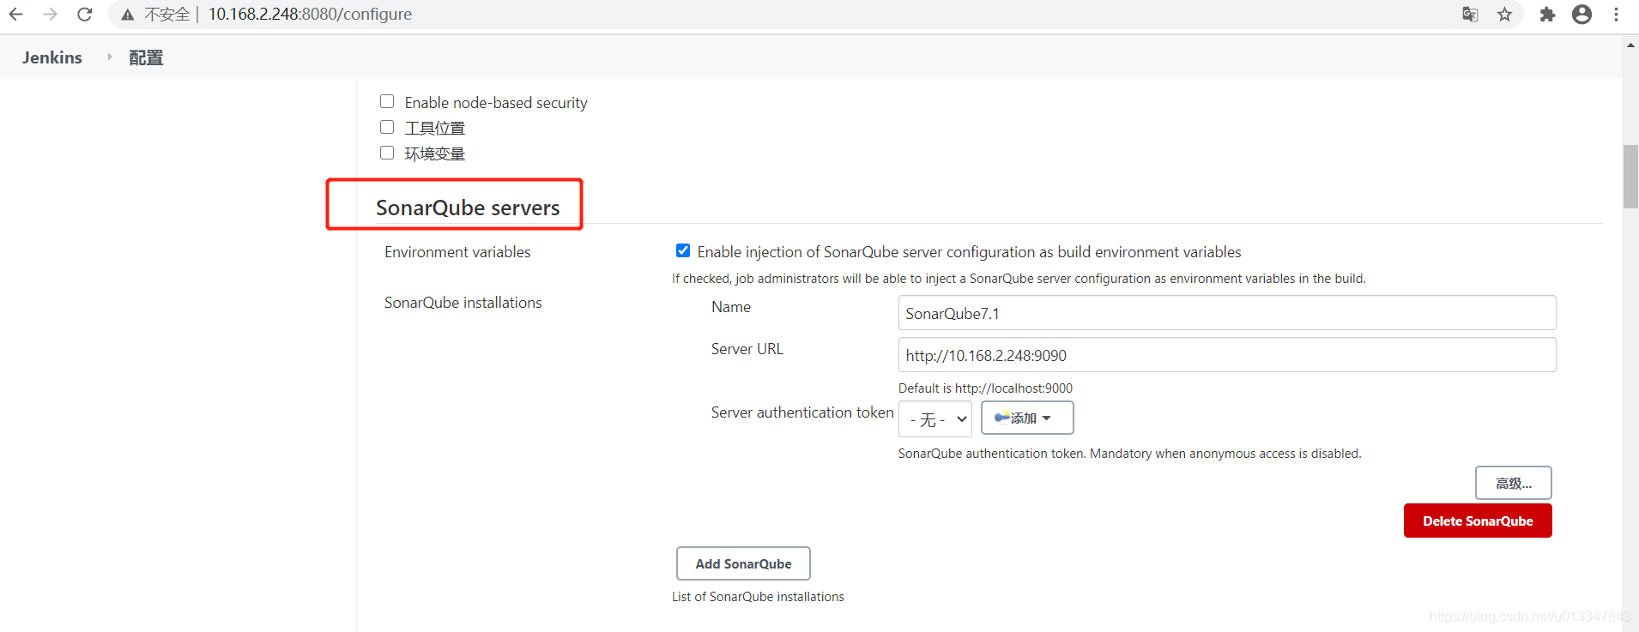Go back using browser back arrow
1639x632 pixels.
15,14
